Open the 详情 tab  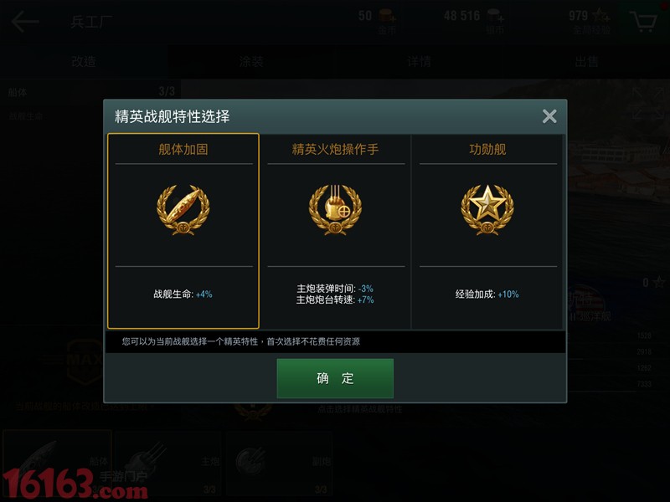click(419, 61)
